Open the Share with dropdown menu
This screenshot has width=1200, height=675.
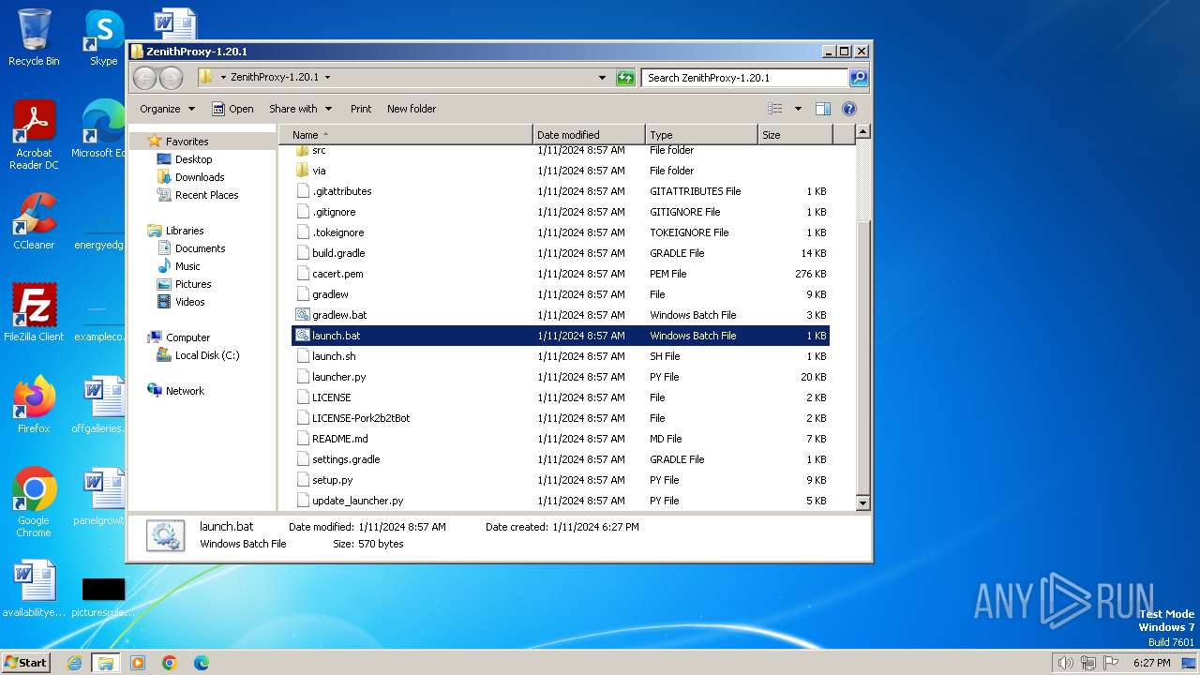pos(300,109)
